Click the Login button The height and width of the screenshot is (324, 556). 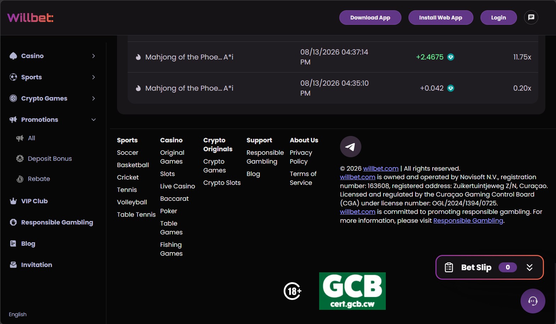pyautogui.click(x=499, y=18)
